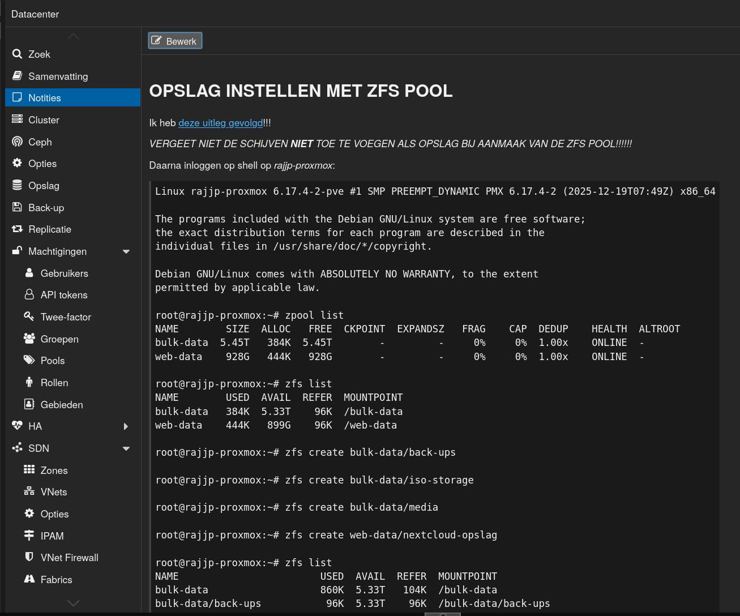
Task: Click the Opslag database icon
Action: click(x=17, y=185)
